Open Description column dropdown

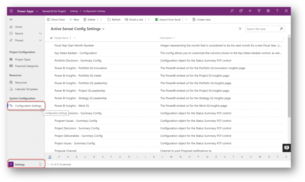[174, 38]
